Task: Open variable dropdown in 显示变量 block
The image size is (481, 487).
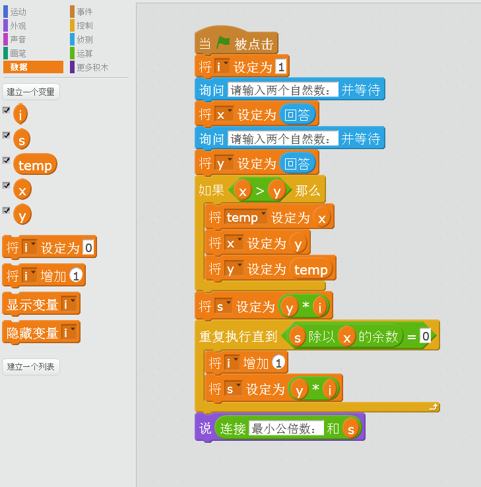Action: coord(69,304)
